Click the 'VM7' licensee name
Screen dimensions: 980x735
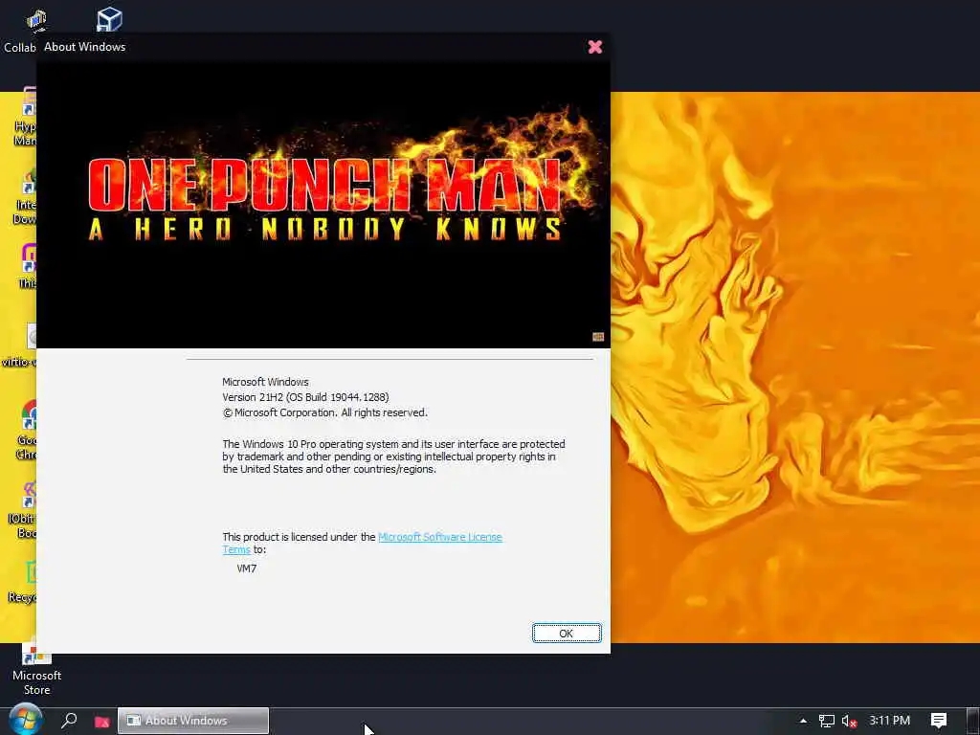point(246,568)
